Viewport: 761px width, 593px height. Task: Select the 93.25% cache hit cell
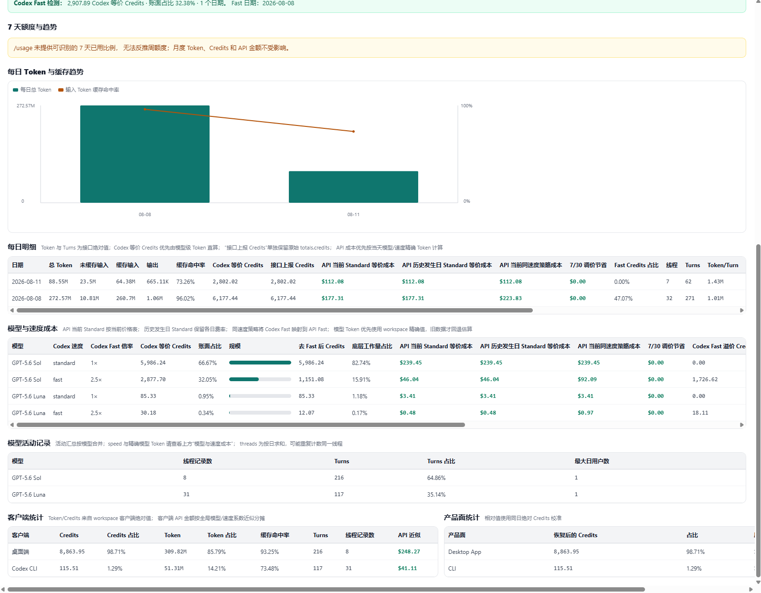point(270,551)
